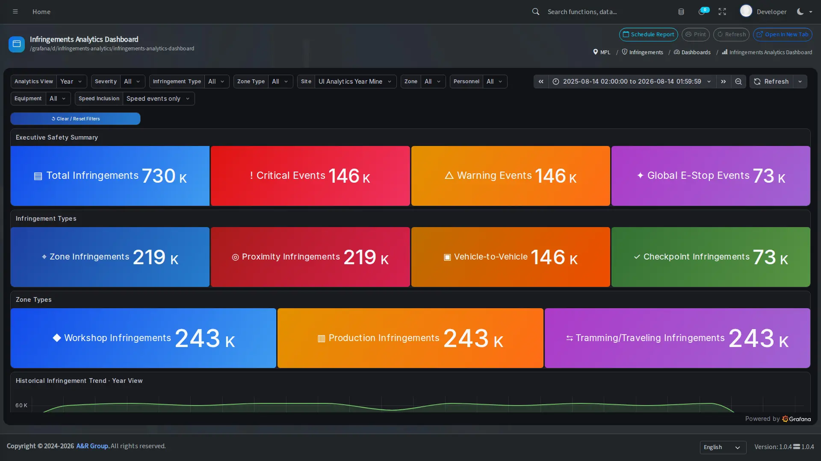Viewport: 821px width, 461px height.
Task: Go to Home menu item
Action: pos(41,12)
